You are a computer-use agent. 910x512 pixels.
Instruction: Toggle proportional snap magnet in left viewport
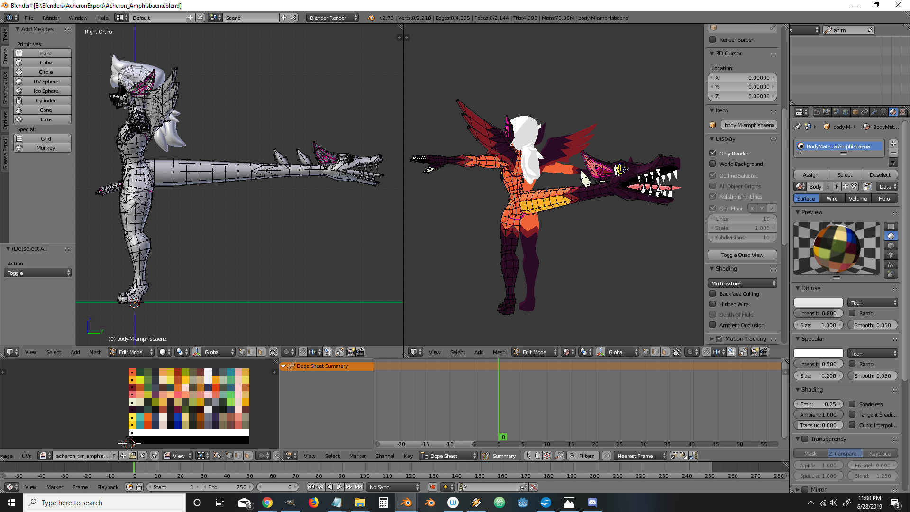pos(302,352)
